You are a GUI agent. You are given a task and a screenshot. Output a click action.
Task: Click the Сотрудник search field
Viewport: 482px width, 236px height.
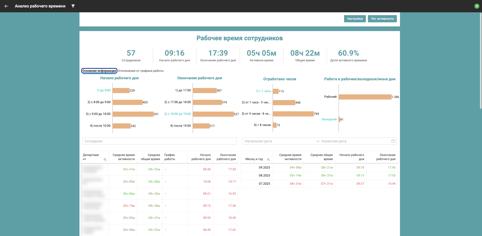[x=159, y=141]
